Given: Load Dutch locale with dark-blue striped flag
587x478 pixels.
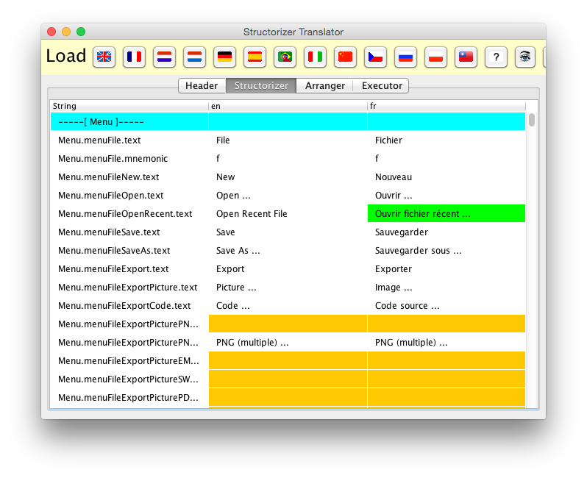Looking at the screenshot, I should (x=164, y=57).
